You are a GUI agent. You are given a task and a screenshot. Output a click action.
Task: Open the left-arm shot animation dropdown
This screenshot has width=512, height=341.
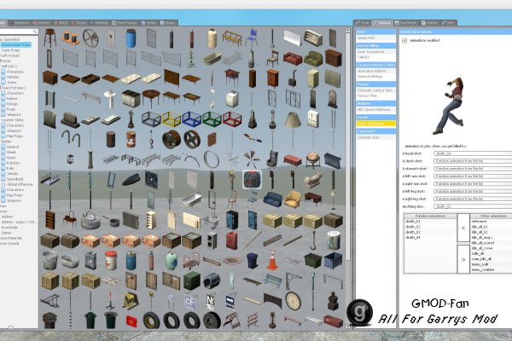click(473, 176)
